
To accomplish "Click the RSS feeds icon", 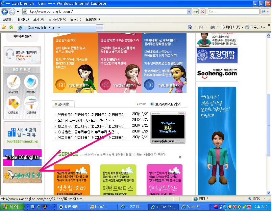I will 201,27.
